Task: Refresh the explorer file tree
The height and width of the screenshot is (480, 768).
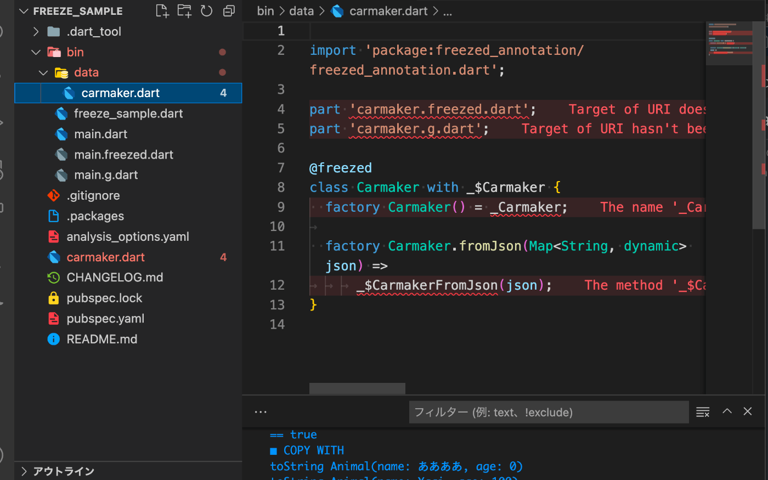Action: [x=206, y=11]
